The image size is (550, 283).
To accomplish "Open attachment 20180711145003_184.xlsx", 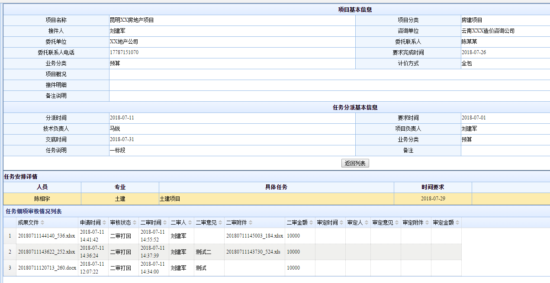I will pyautogui.click(x=254, y=236).
